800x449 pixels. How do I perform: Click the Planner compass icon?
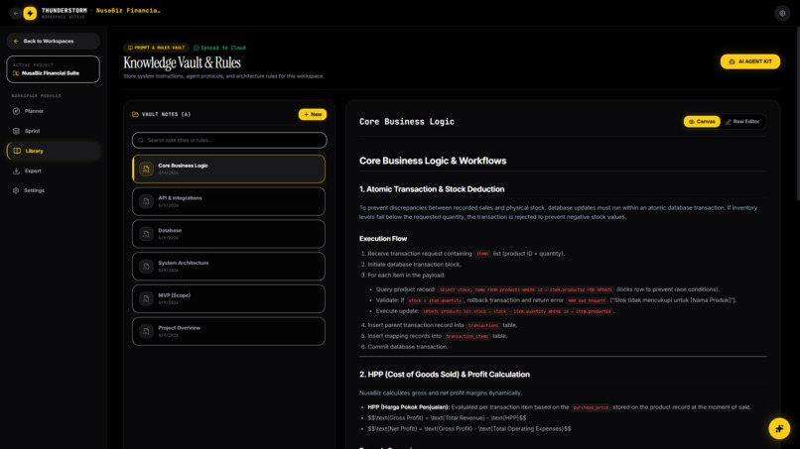click(16, 111)
